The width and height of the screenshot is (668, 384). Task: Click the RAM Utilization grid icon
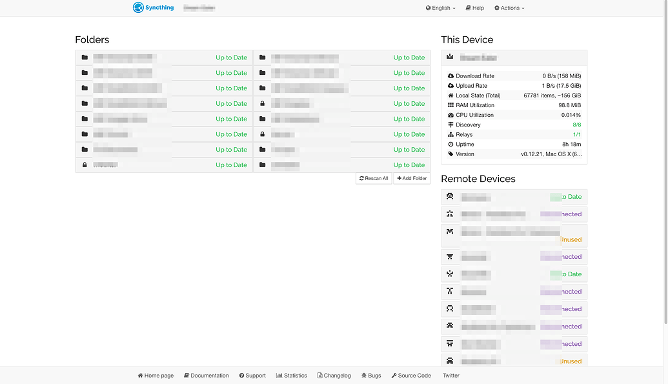point(450,105)
